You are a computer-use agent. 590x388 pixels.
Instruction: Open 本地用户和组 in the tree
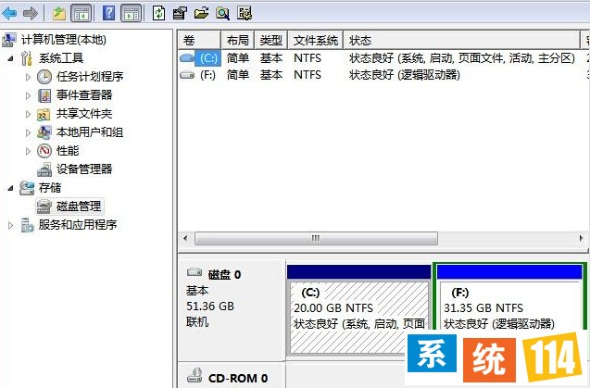(90, 132)
